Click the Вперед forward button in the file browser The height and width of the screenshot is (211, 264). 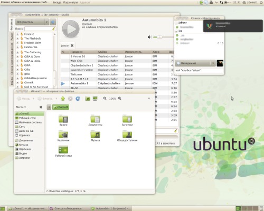click(45, 99)
